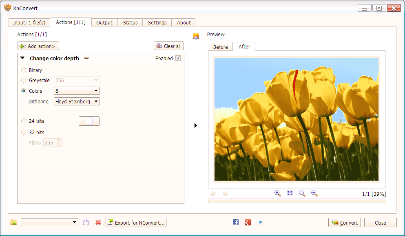Click the previous image left arrow
Screen dimensions: 405x236
click(x=213, y=194)
